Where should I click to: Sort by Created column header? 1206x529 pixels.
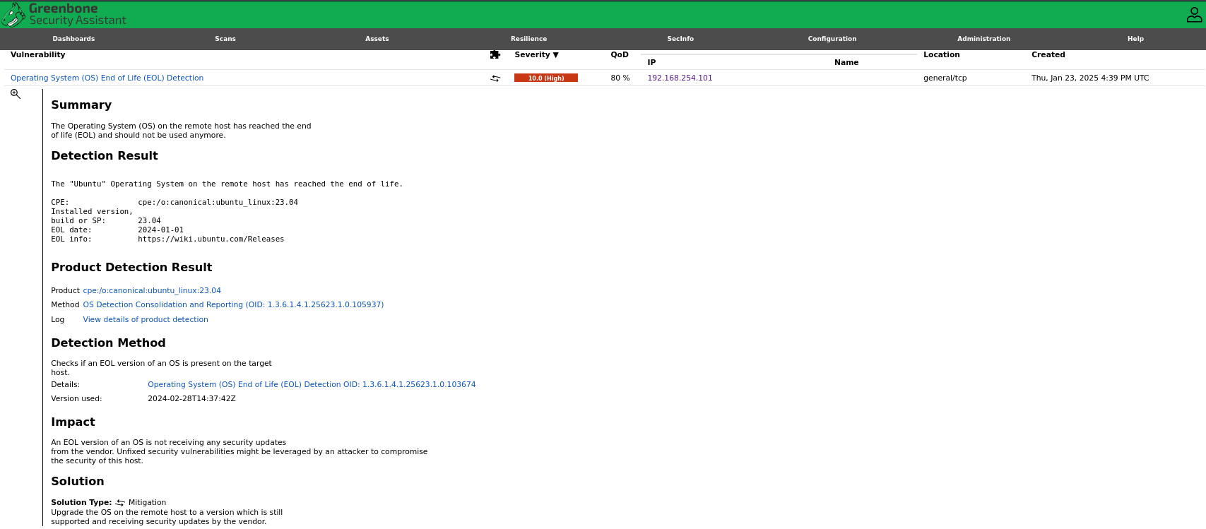1048,54
